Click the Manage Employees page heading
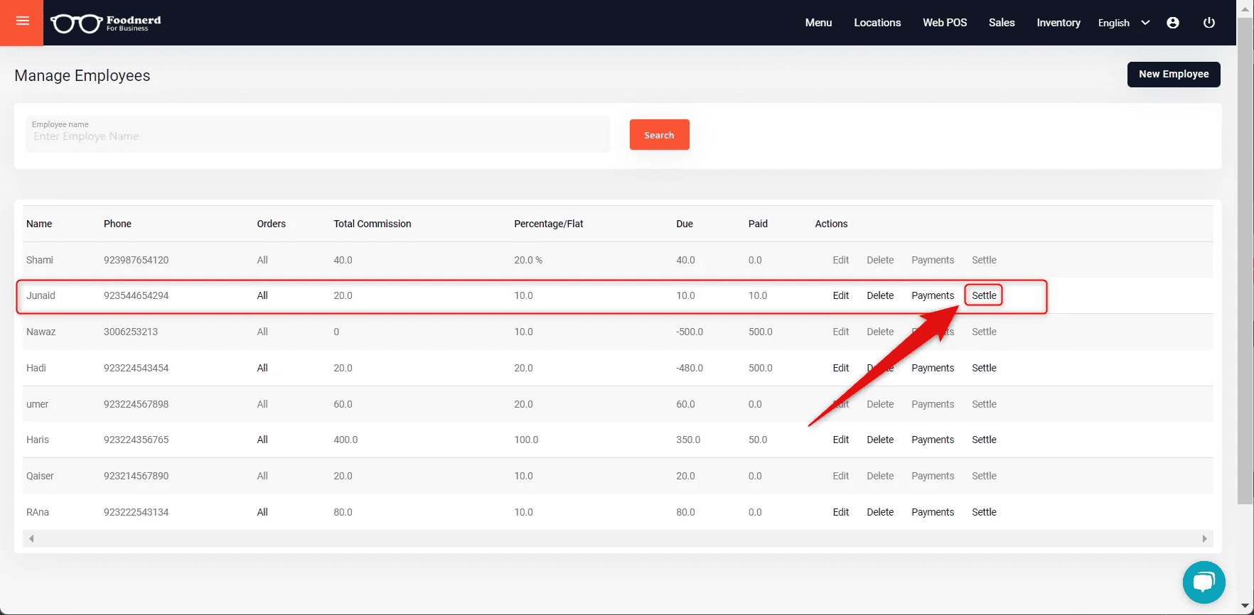The width and height of the screenshot is (1254, 615). (x=82, y=76)
